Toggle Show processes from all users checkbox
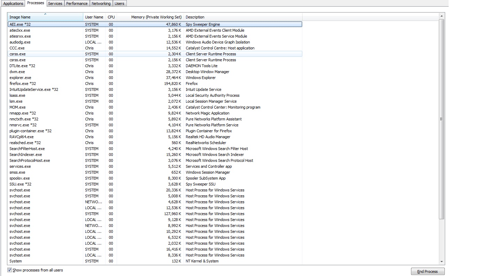This screenshot has width=496, height=276. pyautogui.click(x=9, y=270)
